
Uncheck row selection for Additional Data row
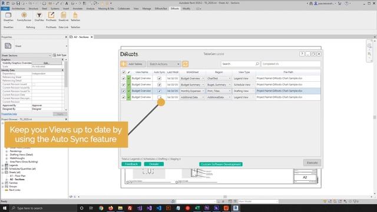pyautogui.click(x=124, y=97)
